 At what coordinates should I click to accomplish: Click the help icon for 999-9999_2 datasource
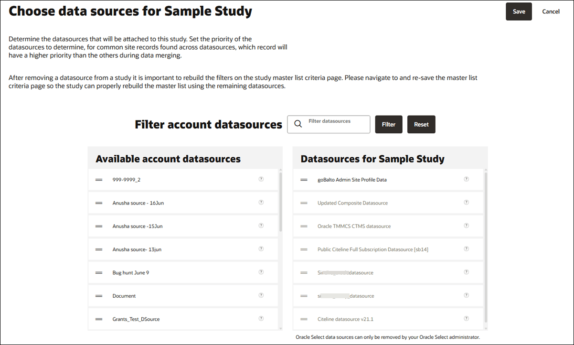(x=261, y=179)
